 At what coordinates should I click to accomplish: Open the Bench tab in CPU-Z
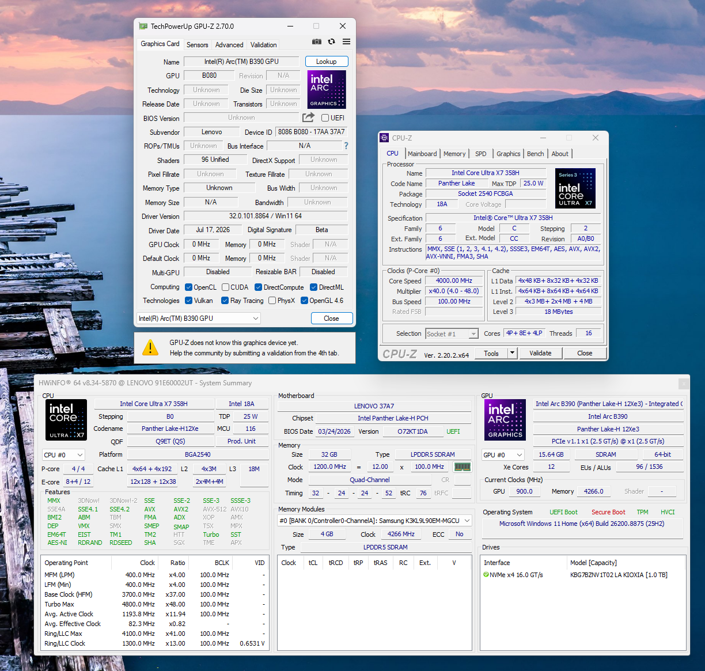(536, 154)
